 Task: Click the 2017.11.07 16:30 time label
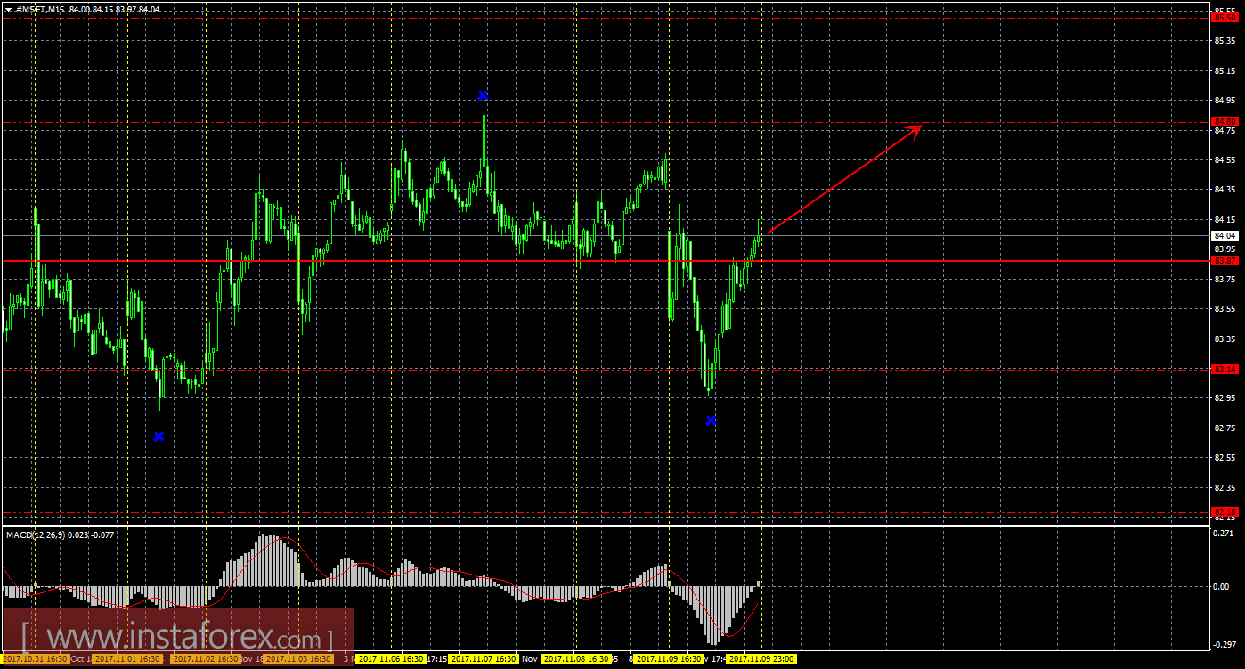click(x=484, y=659)
